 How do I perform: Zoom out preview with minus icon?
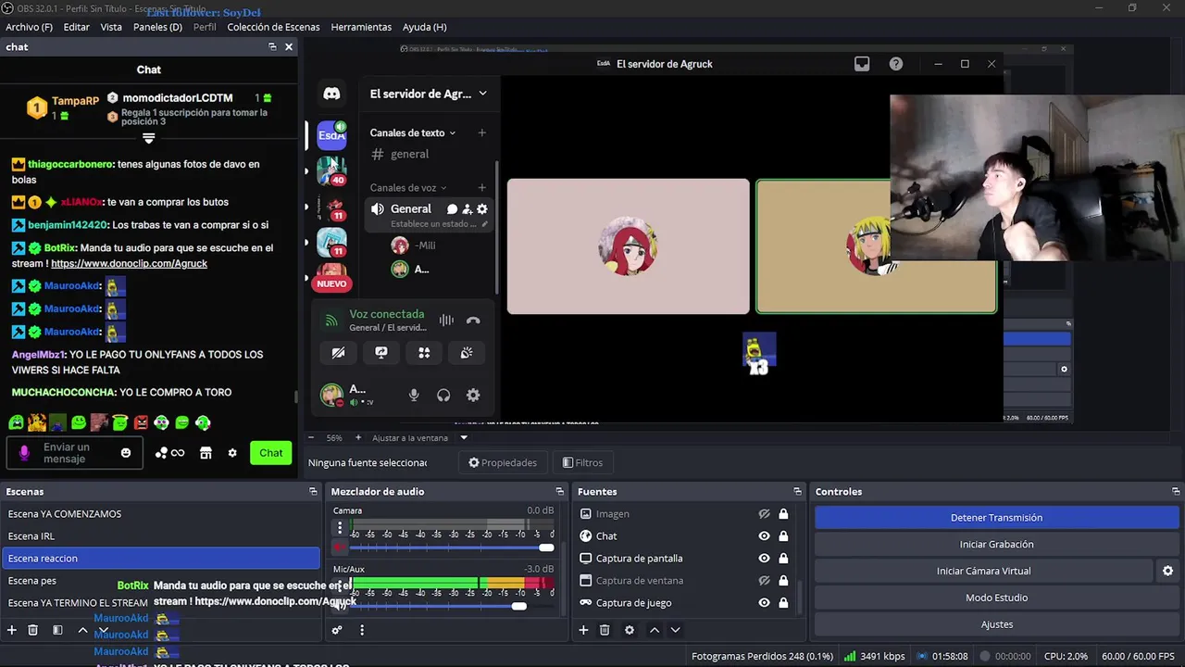pyautogui.click(x=311, y=437)
